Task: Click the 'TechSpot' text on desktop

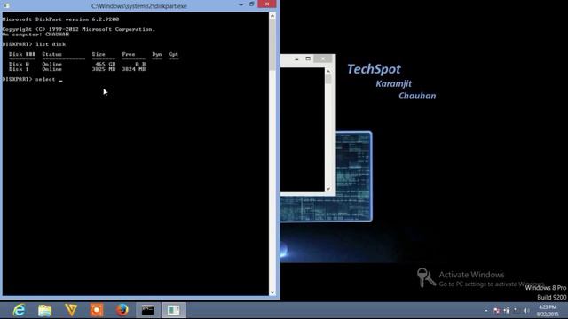Action: [x=374, y=69]
